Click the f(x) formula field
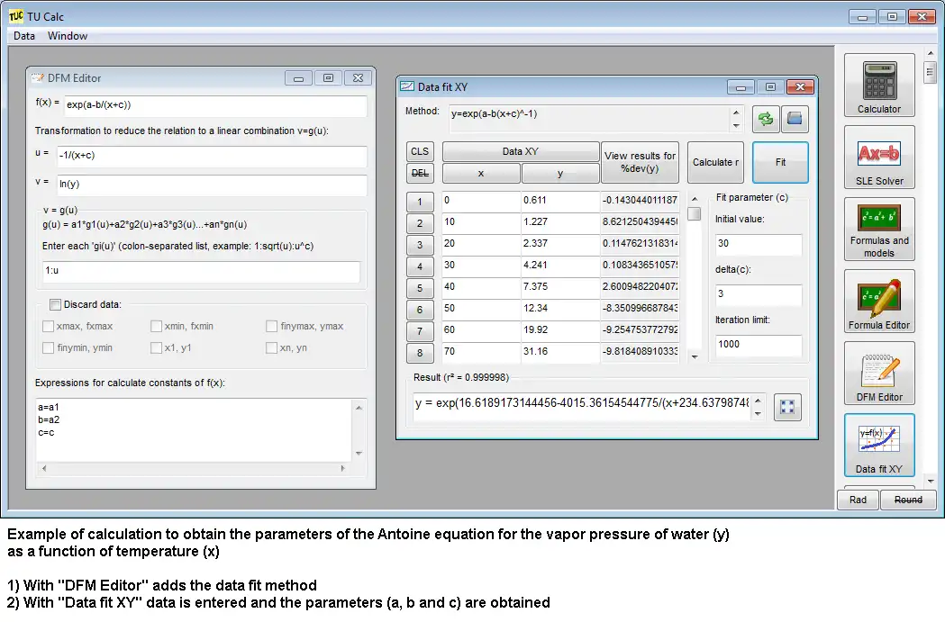Viewport: 945px width, 622px height. pos(215,104)
